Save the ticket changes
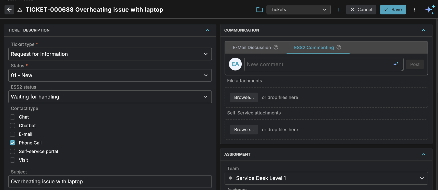Image resolution: width=438 pixels, height=190 pixels. (x=393, y=10)
